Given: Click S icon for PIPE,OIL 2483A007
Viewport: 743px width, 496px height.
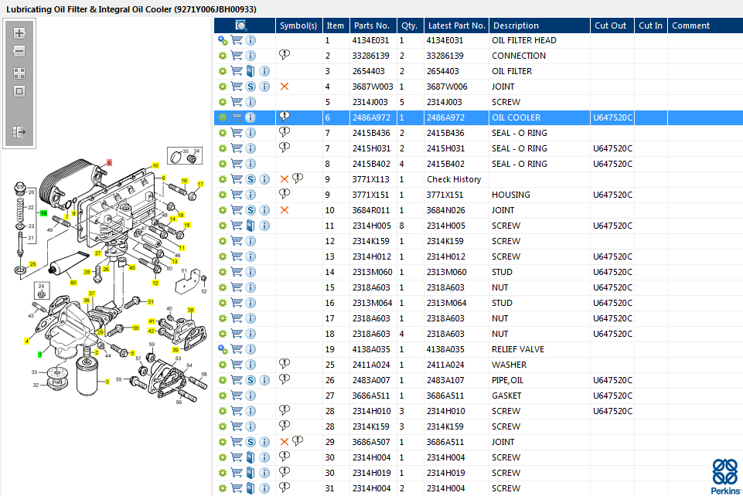Looking at the screenshot, I should click(x=251, y=380).
